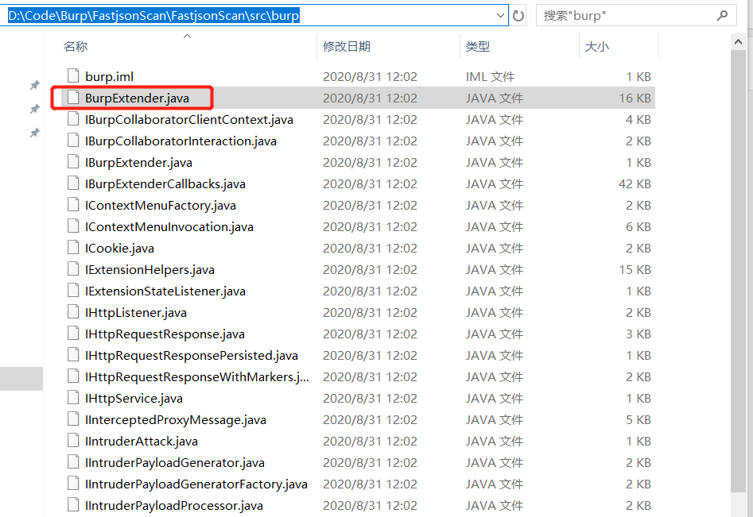The width and height of the screenshot is (753, 517).
Task: Click the IIntruderAttack.java file icon
Action: click(72, 441)
